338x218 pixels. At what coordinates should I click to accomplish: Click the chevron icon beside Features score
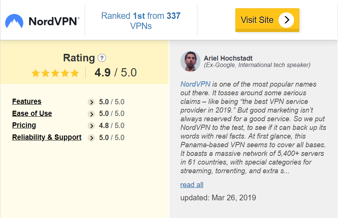click(x=91, y=102)
